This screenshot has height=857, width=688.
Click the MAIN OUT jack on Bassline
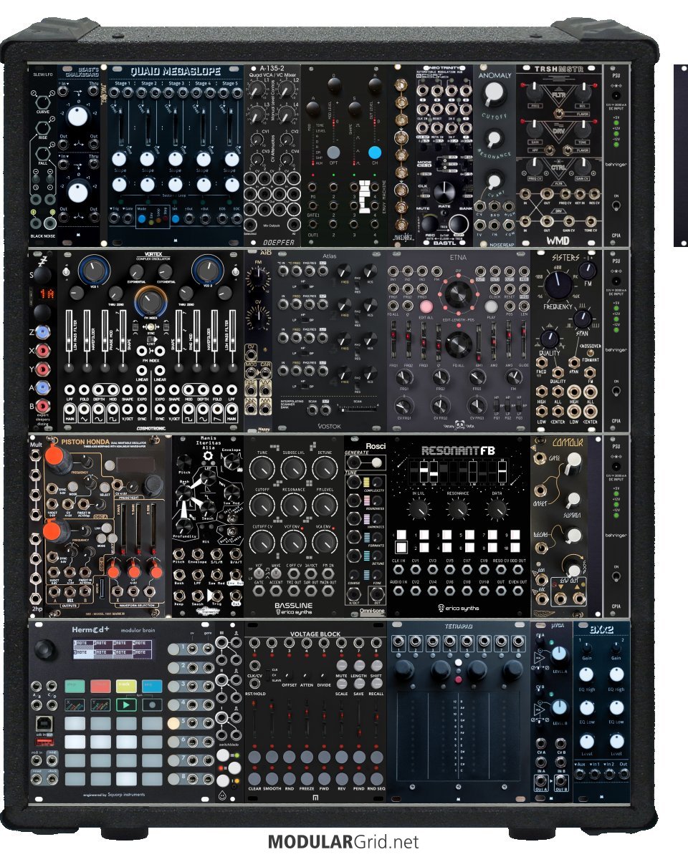[328, 591]
